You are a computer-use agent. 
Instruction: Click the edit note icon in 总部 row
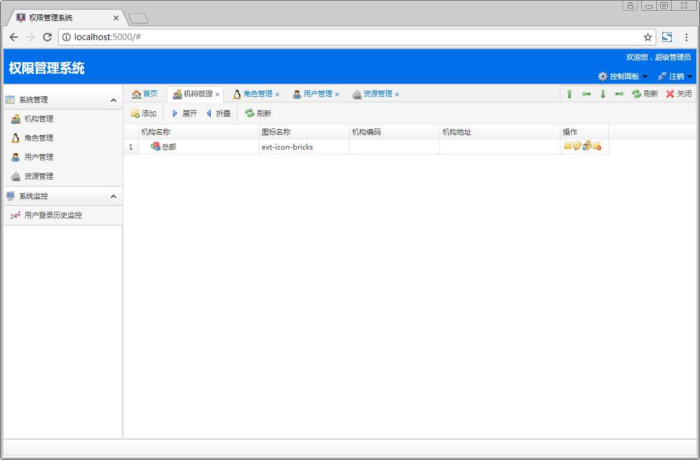pos(577,146)
